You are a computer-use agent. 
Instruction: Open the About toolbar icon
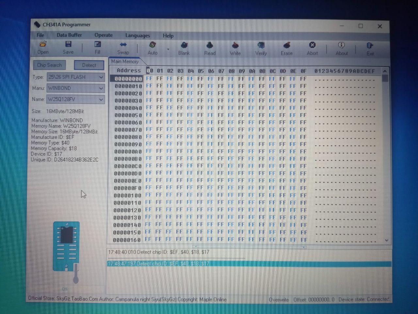pos(342,49)
